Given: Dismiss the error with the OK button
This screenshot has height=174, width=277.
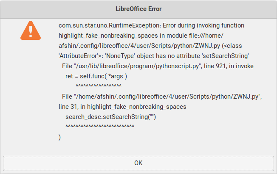Looking at the screenshot, I should tap(138, 163).
